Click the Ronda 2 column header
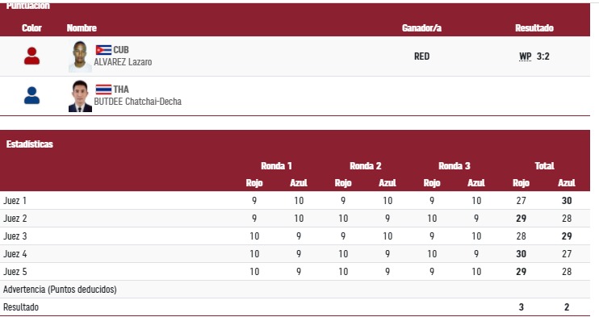599x317 pixels. coord(365,165)
